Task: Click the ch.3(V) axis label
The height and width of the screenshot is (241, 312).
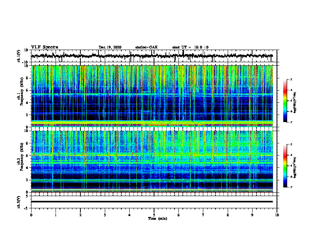Action: [19, 202]
